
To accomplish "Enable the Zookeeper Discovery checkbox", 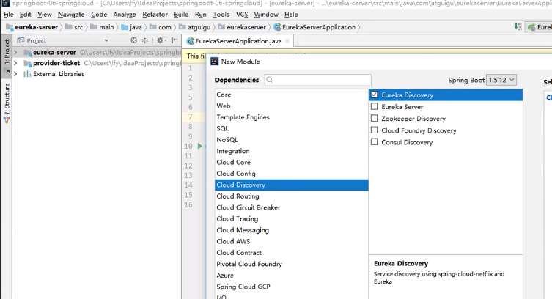I will point(374,118).
